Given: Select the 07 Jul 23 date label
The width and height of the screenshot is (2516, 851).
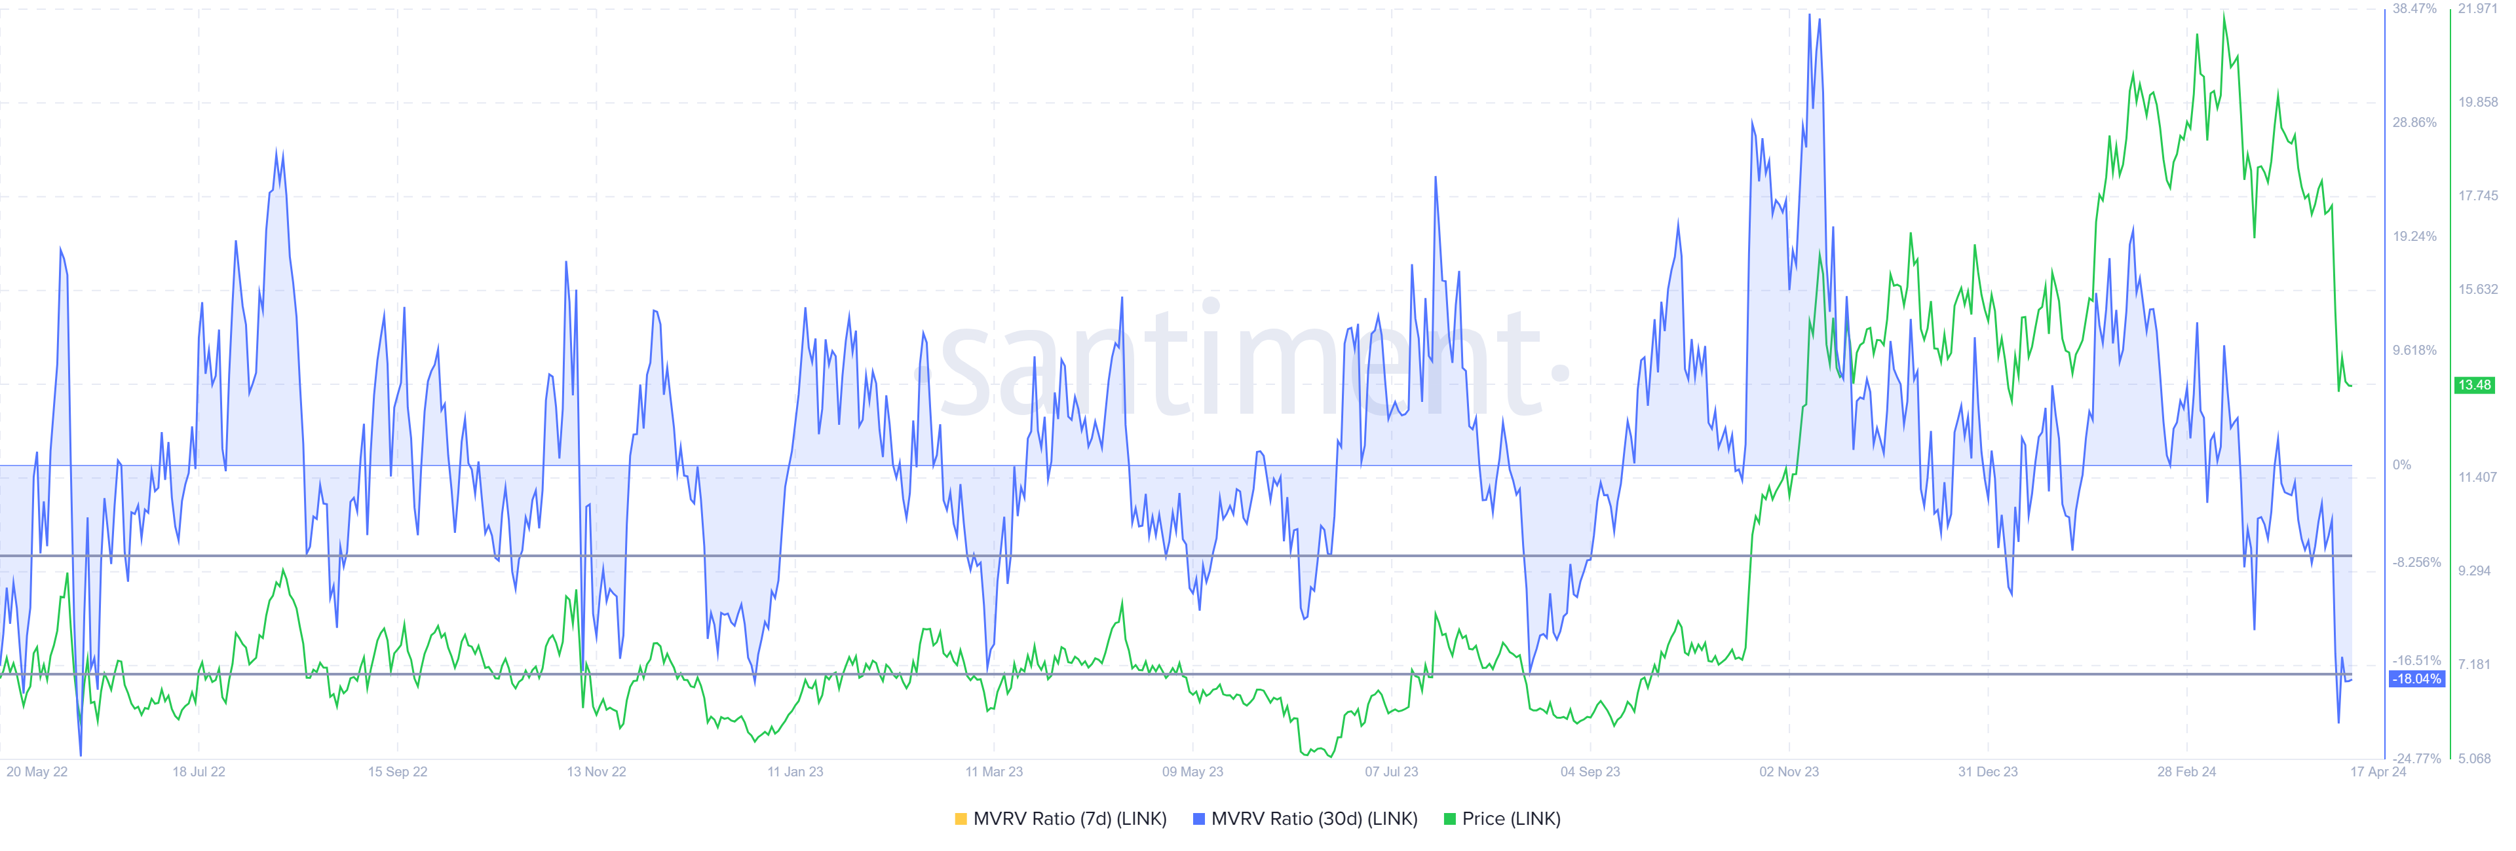Looking at the screenshot, I should (x=1391, y=771).
